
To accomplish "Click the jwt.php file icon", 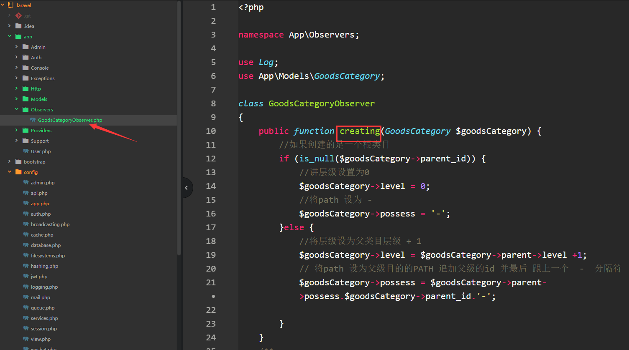I will point(26,277).
